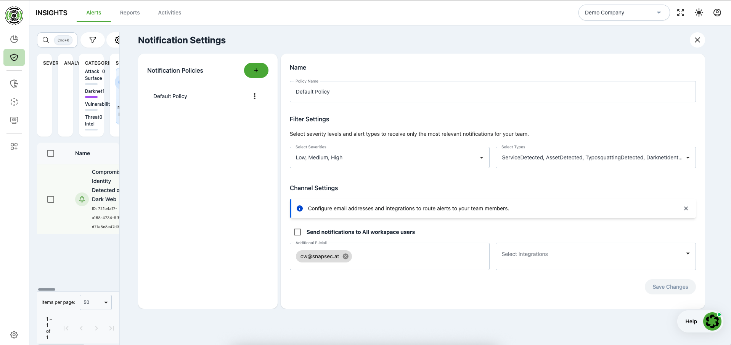Expand the Select Severities dropdown
Viewport: 731px width, 345px height.
[x=389, y=157]
